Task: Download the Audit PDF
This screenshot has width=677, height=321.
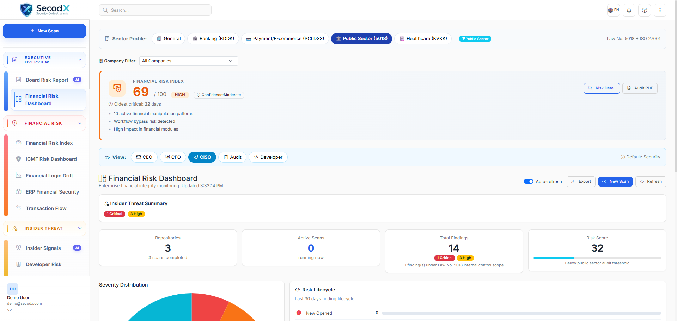Action: click(x=640, y=88)
